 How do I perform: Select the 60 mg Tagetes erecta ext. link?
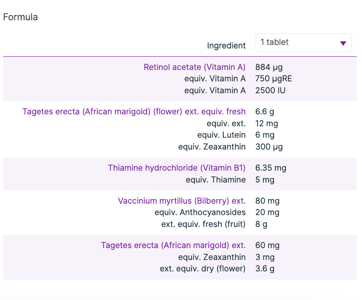pyautogui.click(x=173, y=245)
